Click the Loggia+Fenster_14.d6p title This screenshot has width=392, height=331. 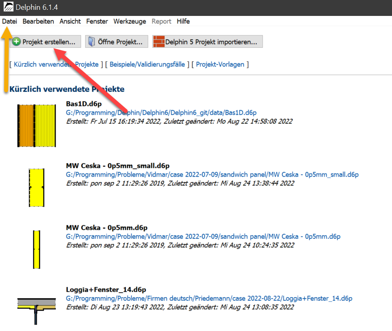106,290
